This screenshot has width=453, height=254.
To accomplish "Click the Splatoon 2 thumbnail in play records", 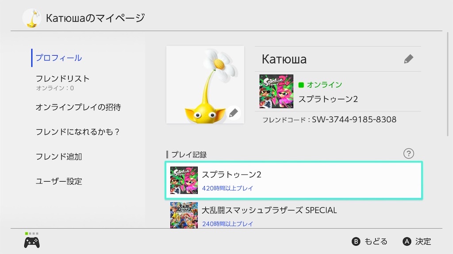I will click(x=184, y=180).
